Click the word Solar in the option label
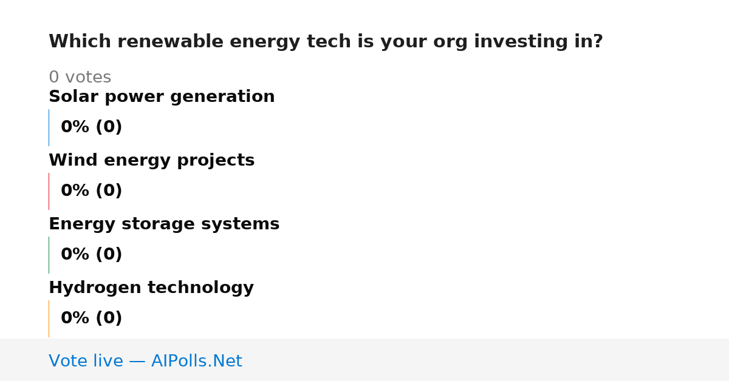Image resolution: width=729 pixels, height=381 pixels. (70, 96)
